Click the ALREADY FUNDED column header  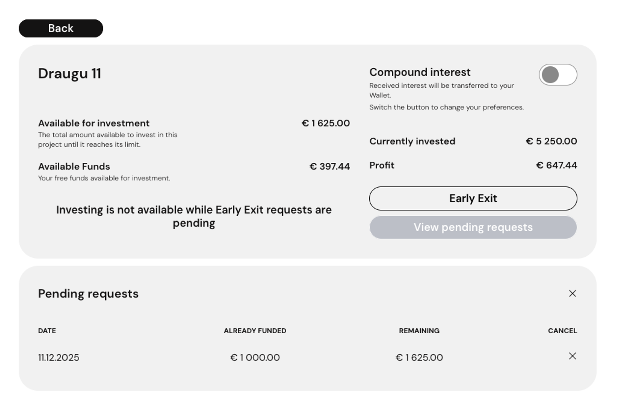pos(255,331)
